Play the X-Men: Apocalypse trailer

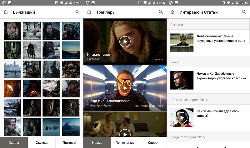click(x=125, y=88)
